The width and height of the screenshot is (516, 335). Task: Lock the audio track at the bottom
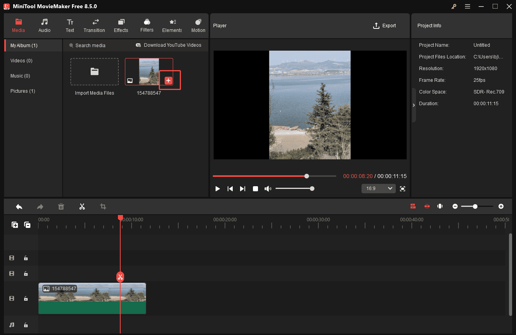(x=26, y=325)
